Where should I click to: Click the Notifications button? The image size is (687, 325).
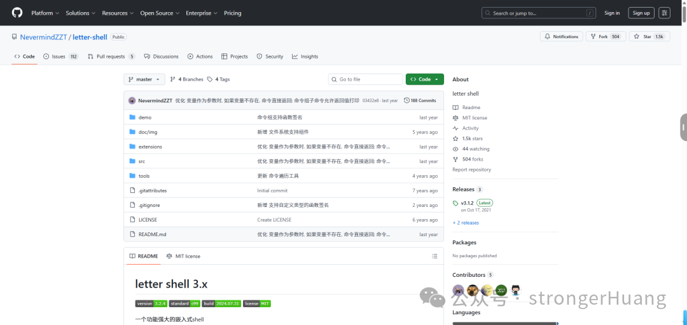coord(561,37)
